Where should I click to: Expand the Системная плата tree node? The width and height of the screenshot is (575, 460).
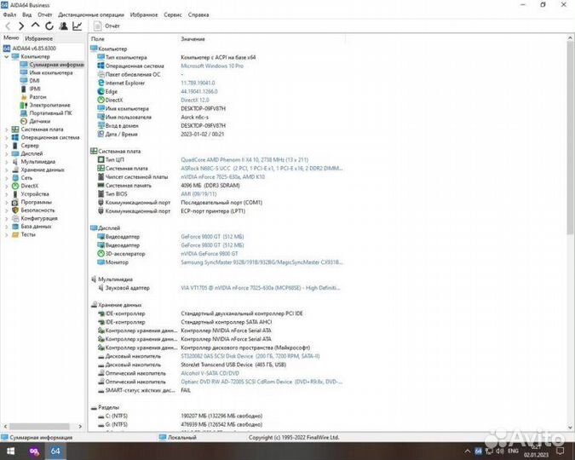(6, 129)
